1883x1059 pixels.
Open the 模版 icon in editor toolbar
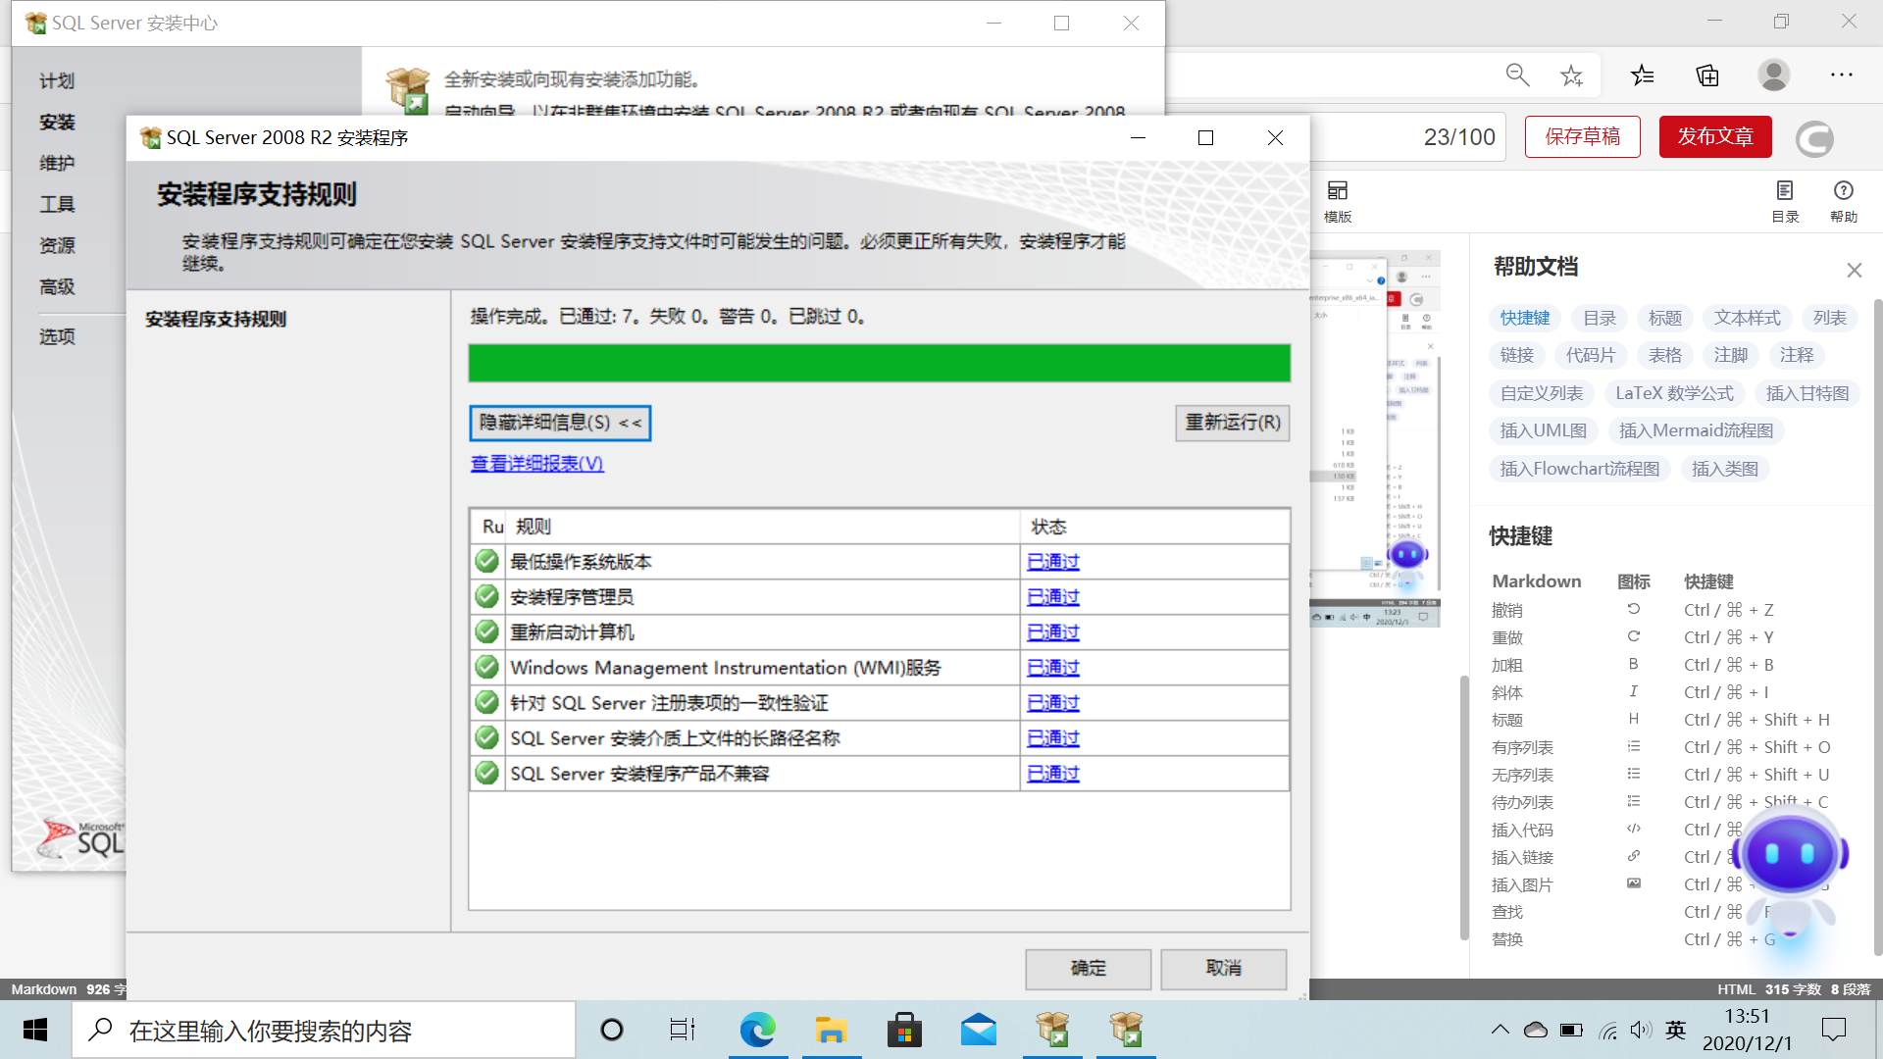tap(1338, 201)
